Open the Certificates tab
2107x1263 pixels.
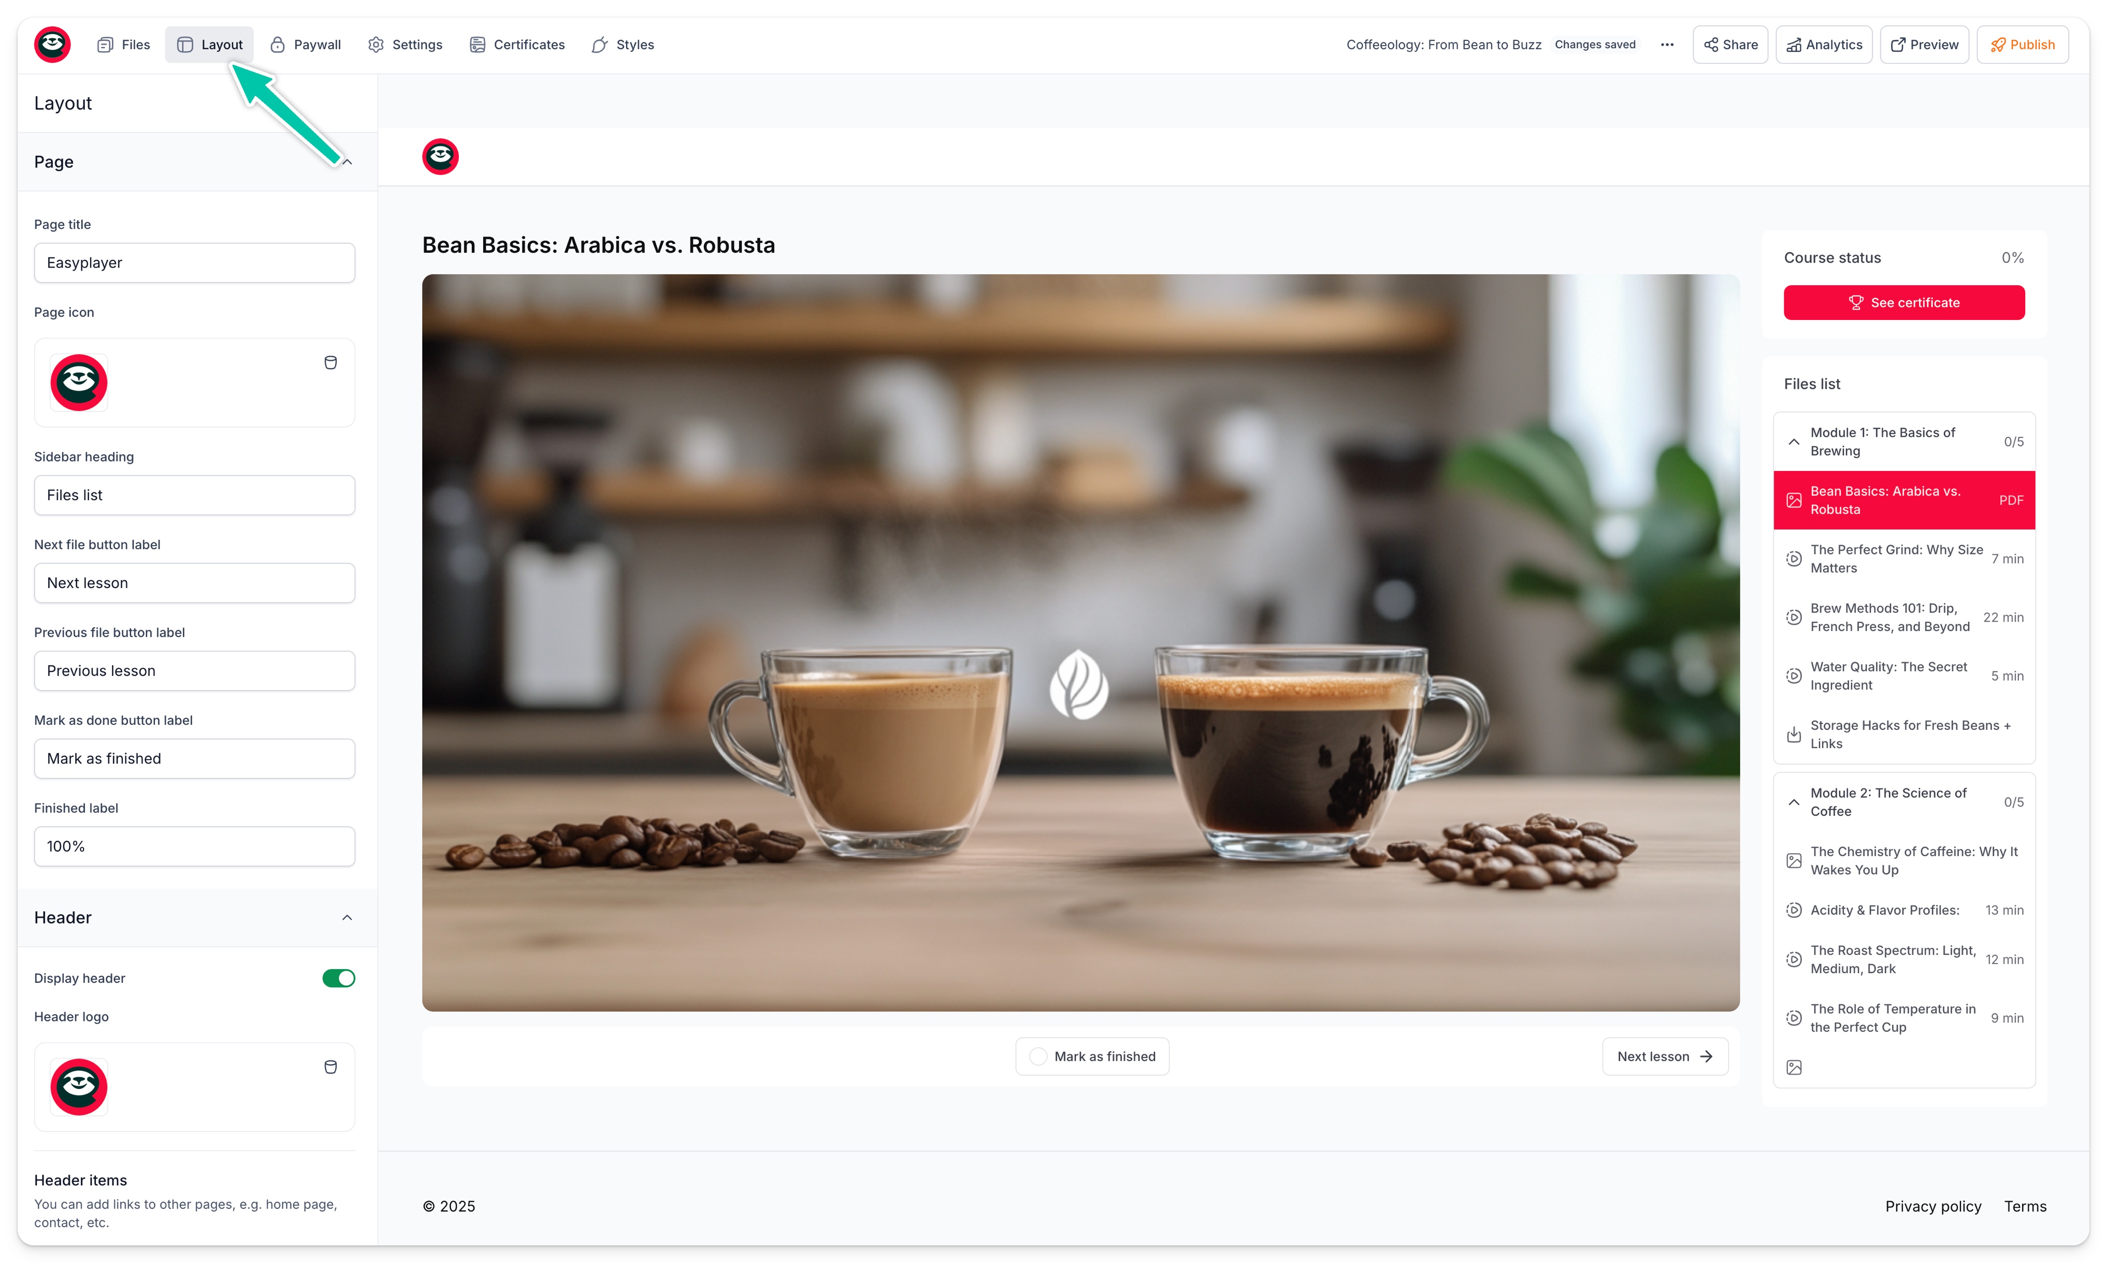pyautogui.click(x=516, y=45)
